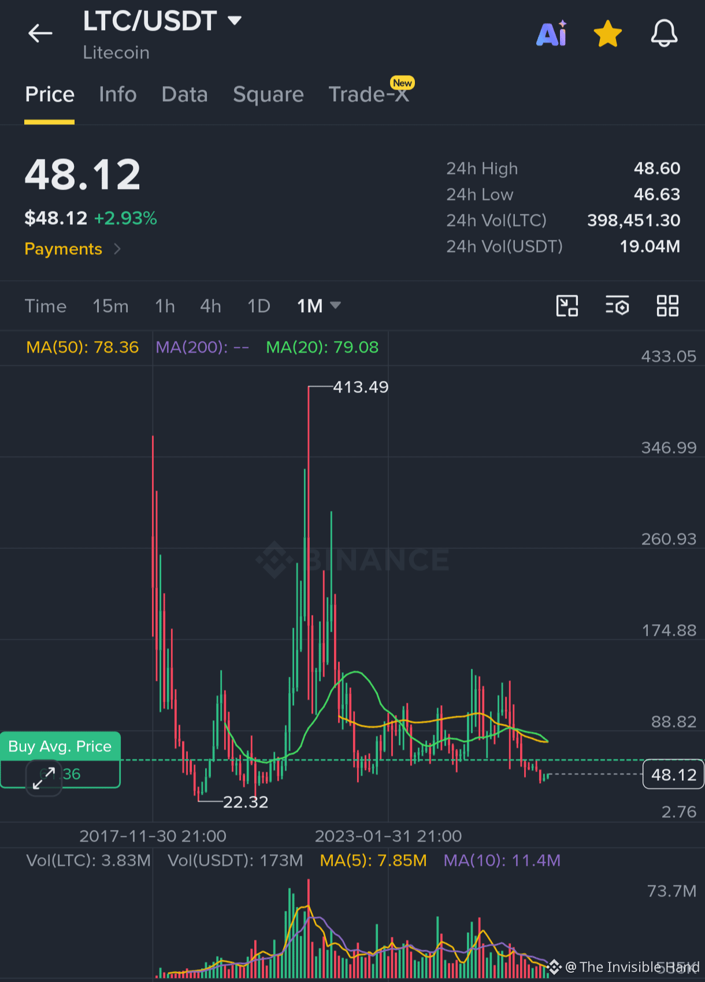Toggle the favorite star icon
The image size is (705, 982).
pyautogui.click(x=608, y=34)
